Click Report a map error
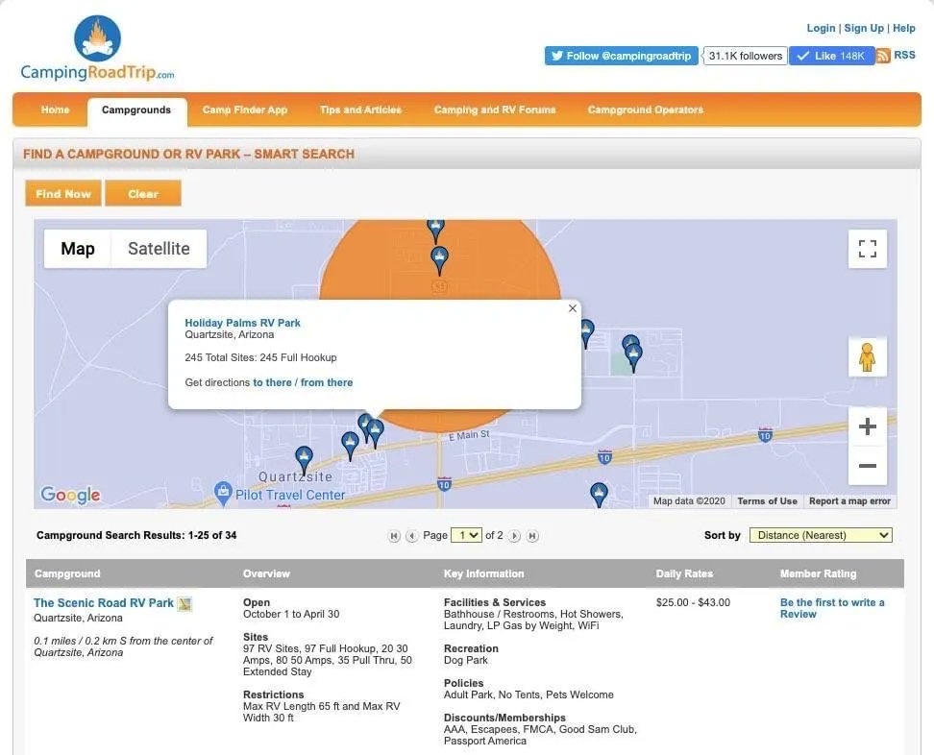 coord(849,501)
